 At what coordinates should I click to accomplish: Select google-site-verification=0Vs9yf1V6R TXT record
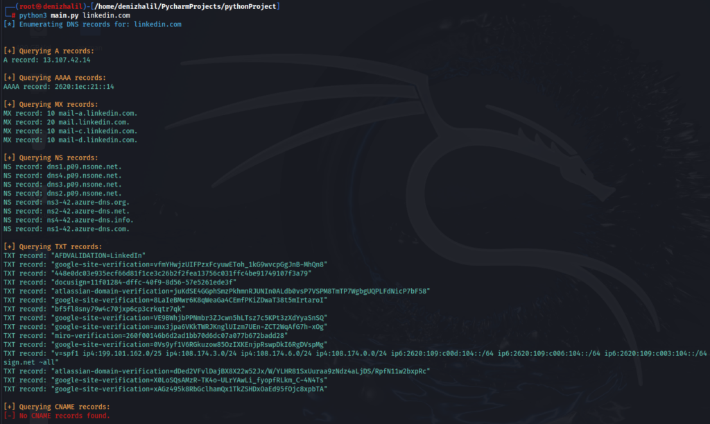coord(165,345)
